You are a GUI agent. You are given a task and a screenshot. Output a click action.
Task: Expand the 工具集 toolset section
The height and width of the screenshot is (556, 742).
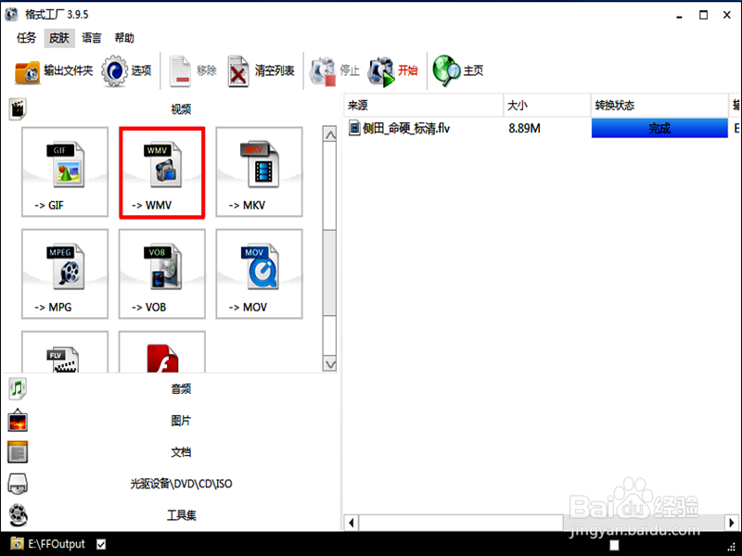[x=180, y=514]
